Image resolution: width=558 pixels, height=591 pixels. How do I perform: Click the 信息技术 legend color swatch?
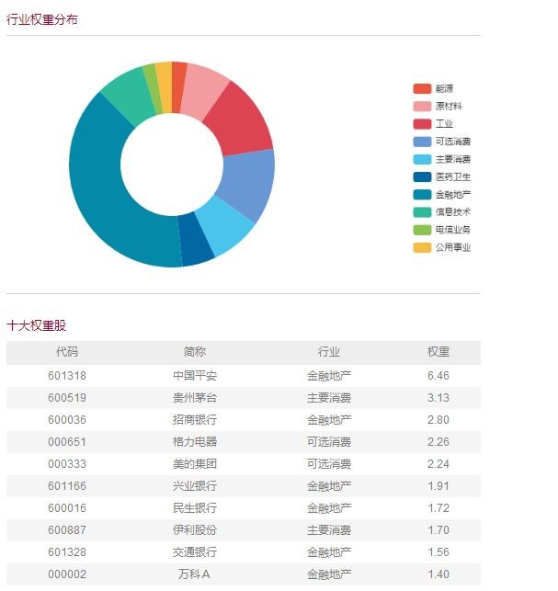pyautogui.click(x=422, y=212)
